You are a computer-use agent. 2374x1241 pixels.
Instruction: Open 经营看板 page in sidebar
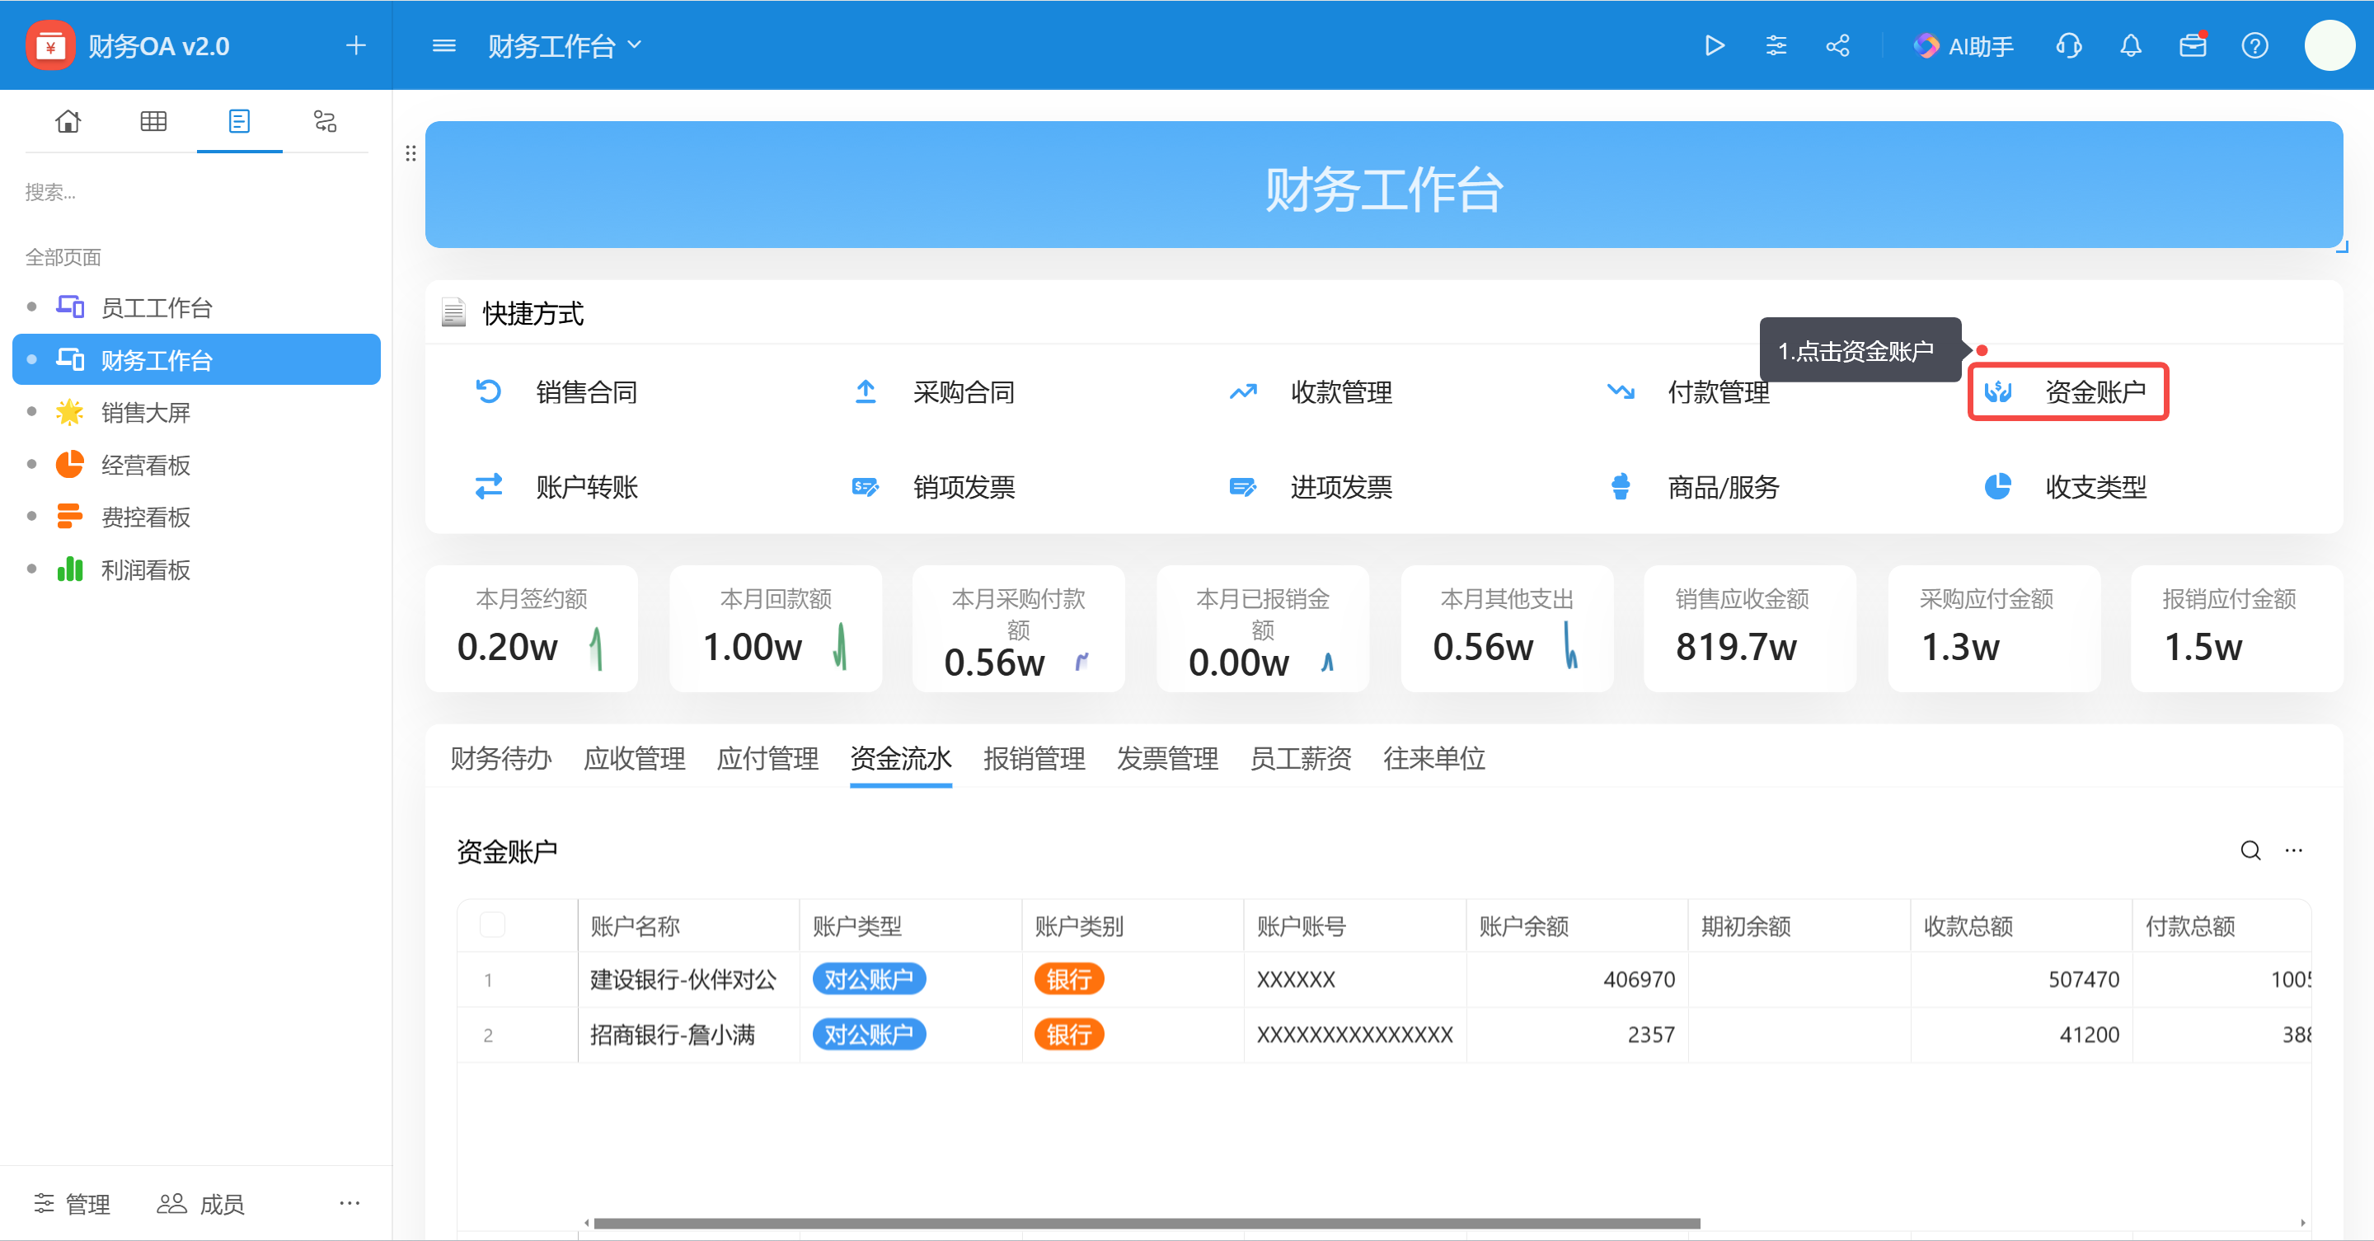pyautogui.click(x=196, y=464)
